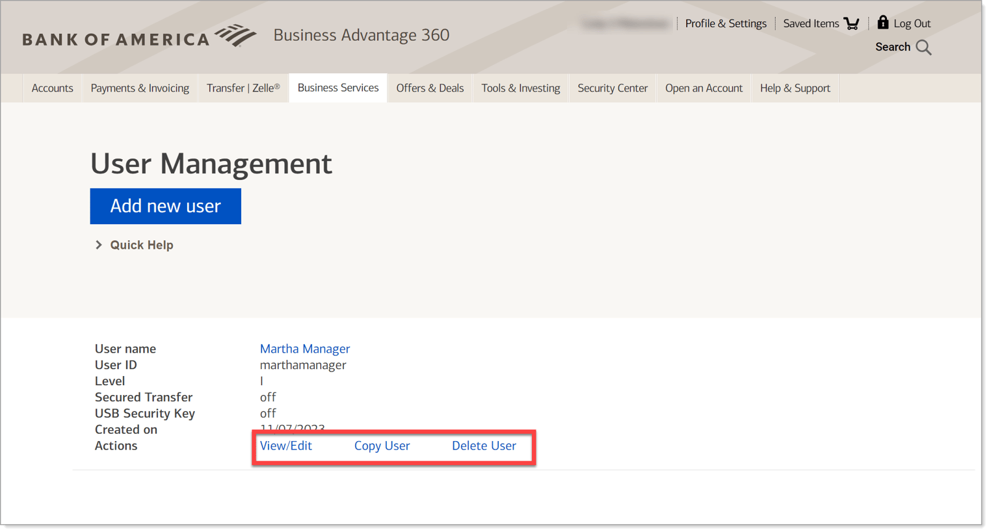Open Martha Manager's profile link
Viewport: 989px width, 532px height.
coord(304,349)
